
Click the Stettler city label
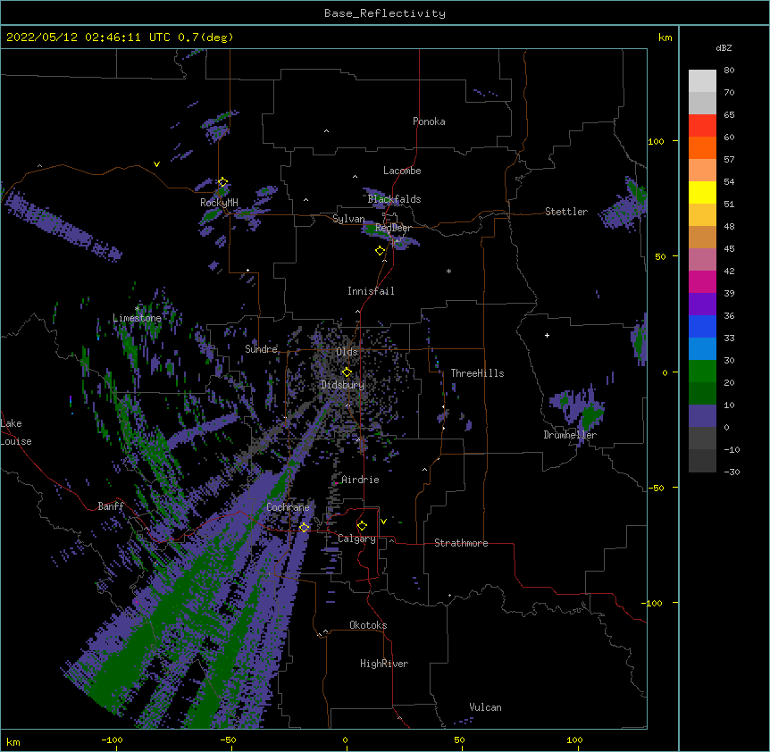click(x=566, y=212)
